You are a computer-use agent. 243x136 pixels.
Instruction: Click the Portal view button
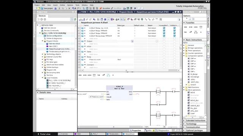tap(44, 134)
